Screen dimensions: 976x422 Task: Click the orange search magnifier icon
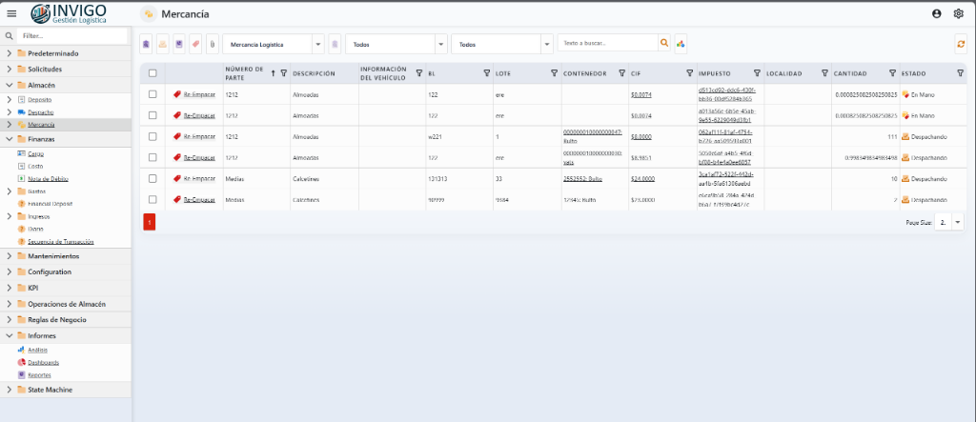pyautogui.click(x=664, y=43)
